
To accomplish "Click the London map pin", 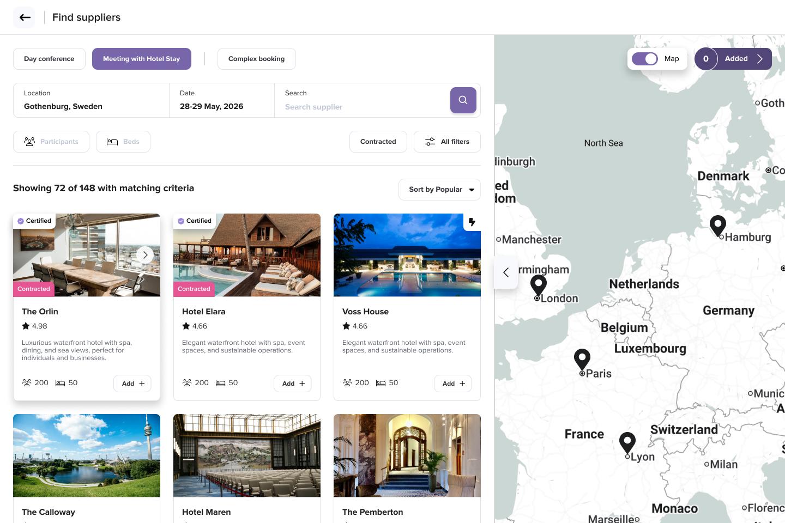I will pyautogui.click(x=539, y=285).
